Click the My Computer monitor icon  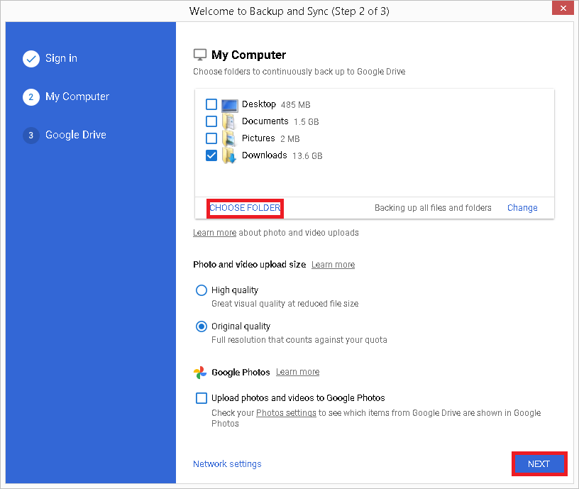coord(200,53)
